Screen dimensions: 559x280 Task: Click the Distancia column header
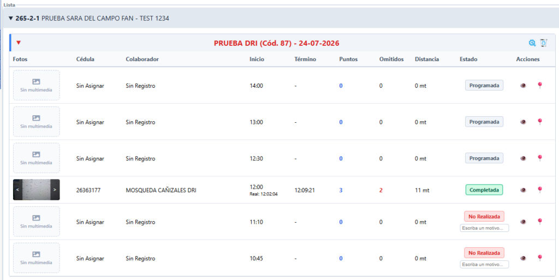[x=427, y=59]
